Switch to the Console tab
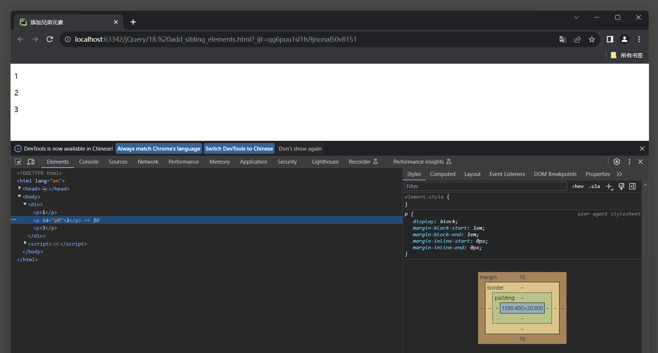This screenshot has width=658, height=353. tap(89, 162)
